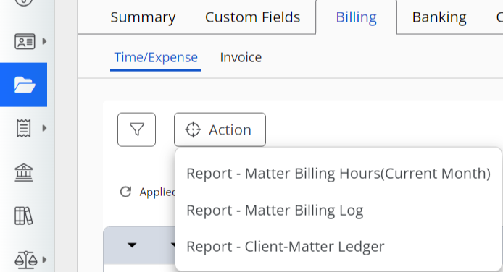Click the refresh arrow next to Applied
Screen dimensions: 503x272
125,192
